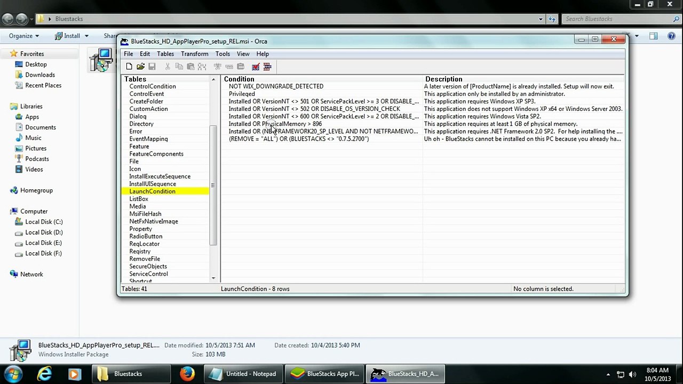Viewport: 683px width, 384px height.
Task: Select the Directory table
Action: 141,124
